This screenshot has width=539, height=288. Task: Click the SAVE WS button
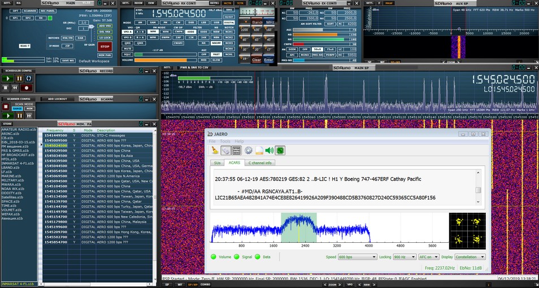click(x=68, y=60)
